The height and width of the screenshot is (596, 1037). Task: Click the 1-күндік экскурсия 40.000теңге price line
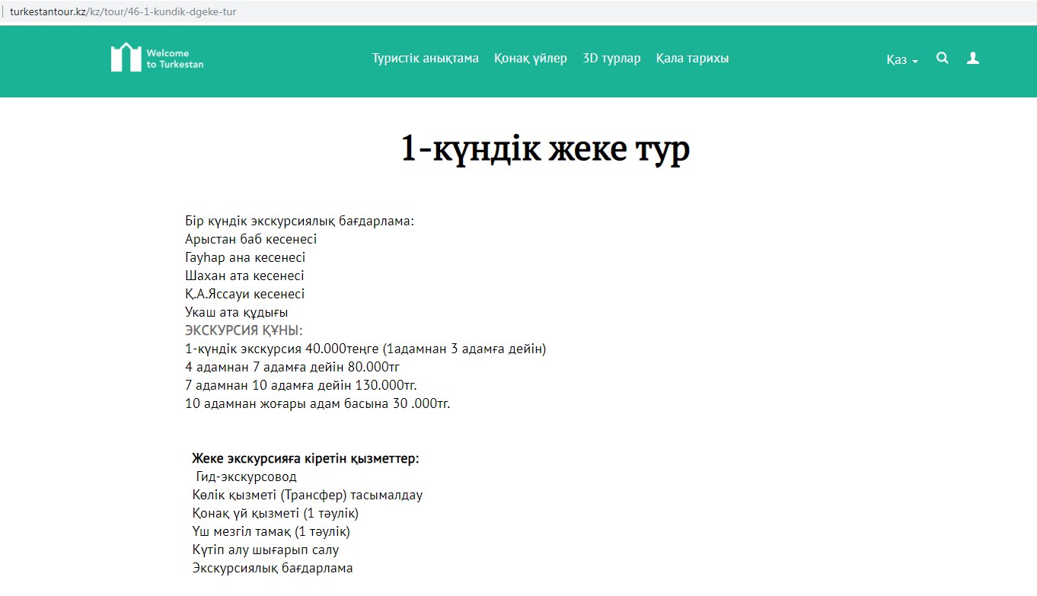click(365, 349)
